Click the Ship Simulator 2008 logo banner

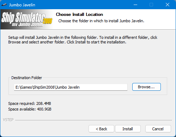(27, 19)
